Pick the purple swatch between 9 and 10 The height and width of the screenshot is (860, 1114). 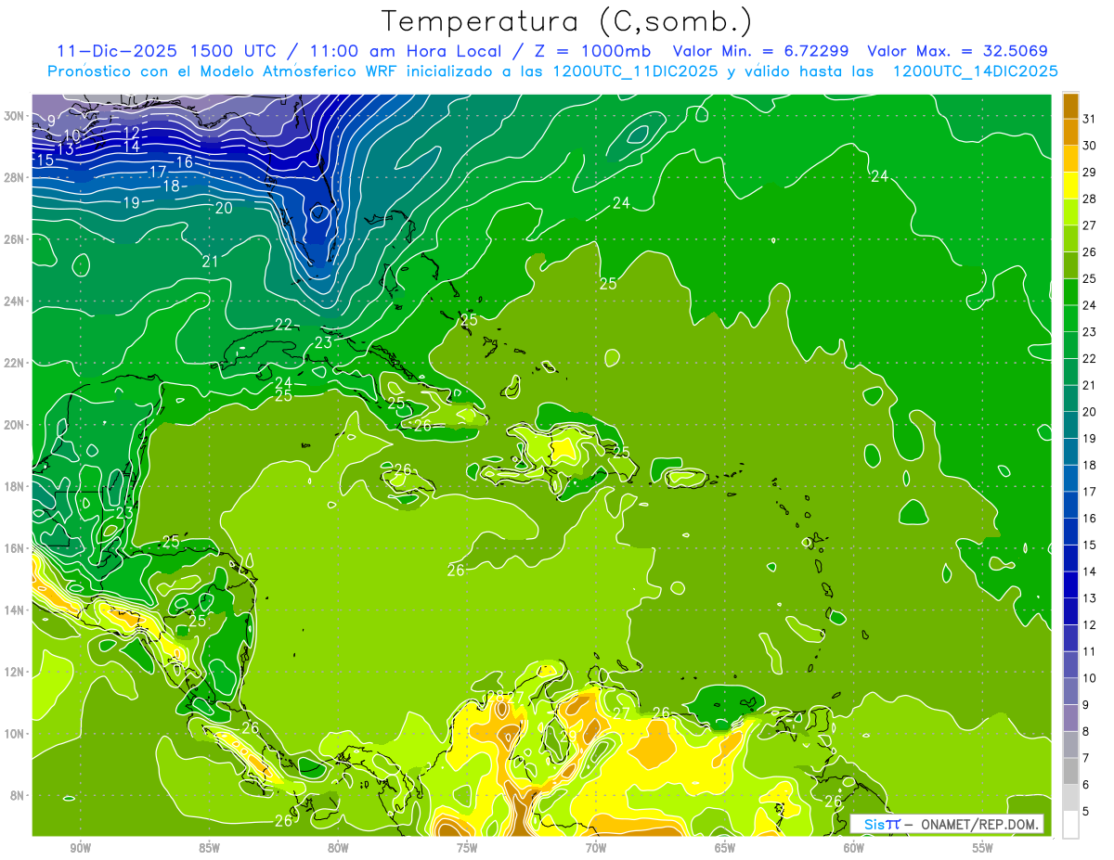pyautogui.click(x=1070, y=691)
